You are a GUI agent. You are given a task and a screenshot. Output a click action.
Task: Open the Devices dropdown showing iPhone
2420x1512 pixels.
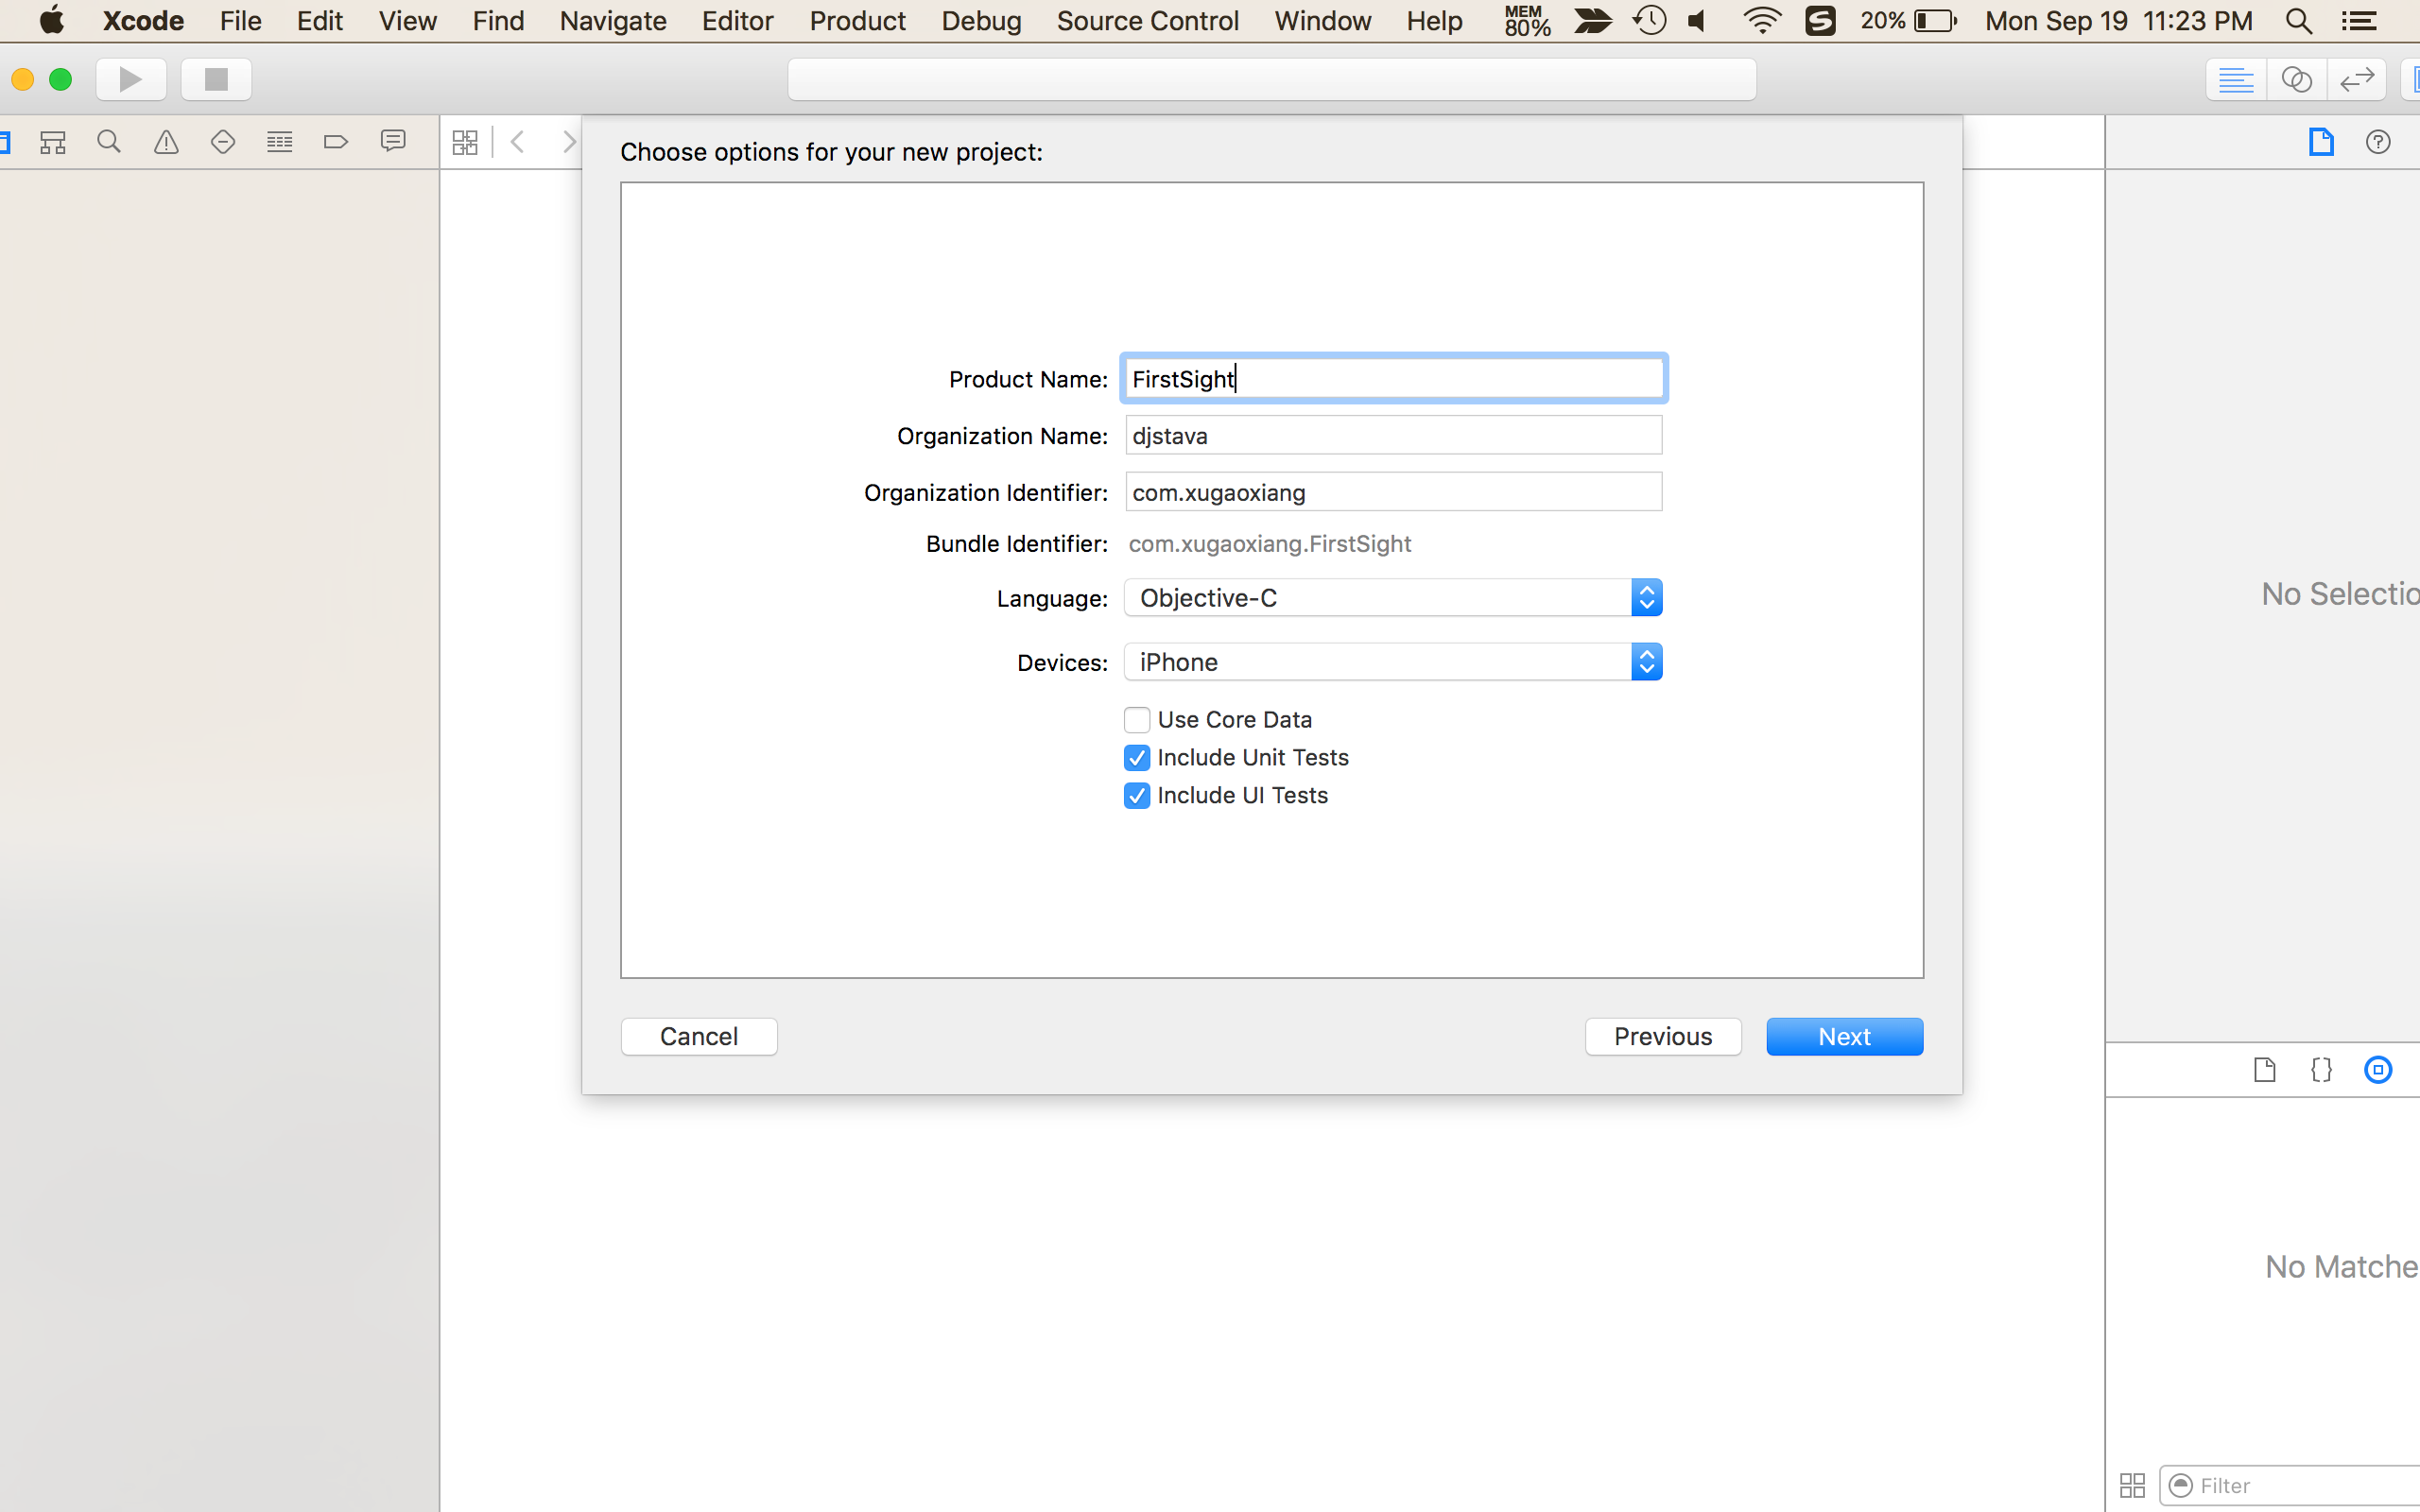(x=1392, y=662)
